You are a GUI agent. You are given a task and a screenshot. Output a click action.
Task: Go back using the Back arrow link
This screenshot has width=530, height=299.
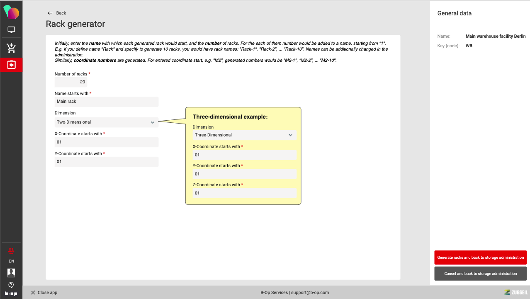tap(57, 13)
